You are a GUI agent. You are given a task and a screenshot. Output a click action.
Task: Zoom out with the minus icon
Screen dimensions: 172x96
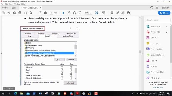pyautogui.click(x=74, y=13)
